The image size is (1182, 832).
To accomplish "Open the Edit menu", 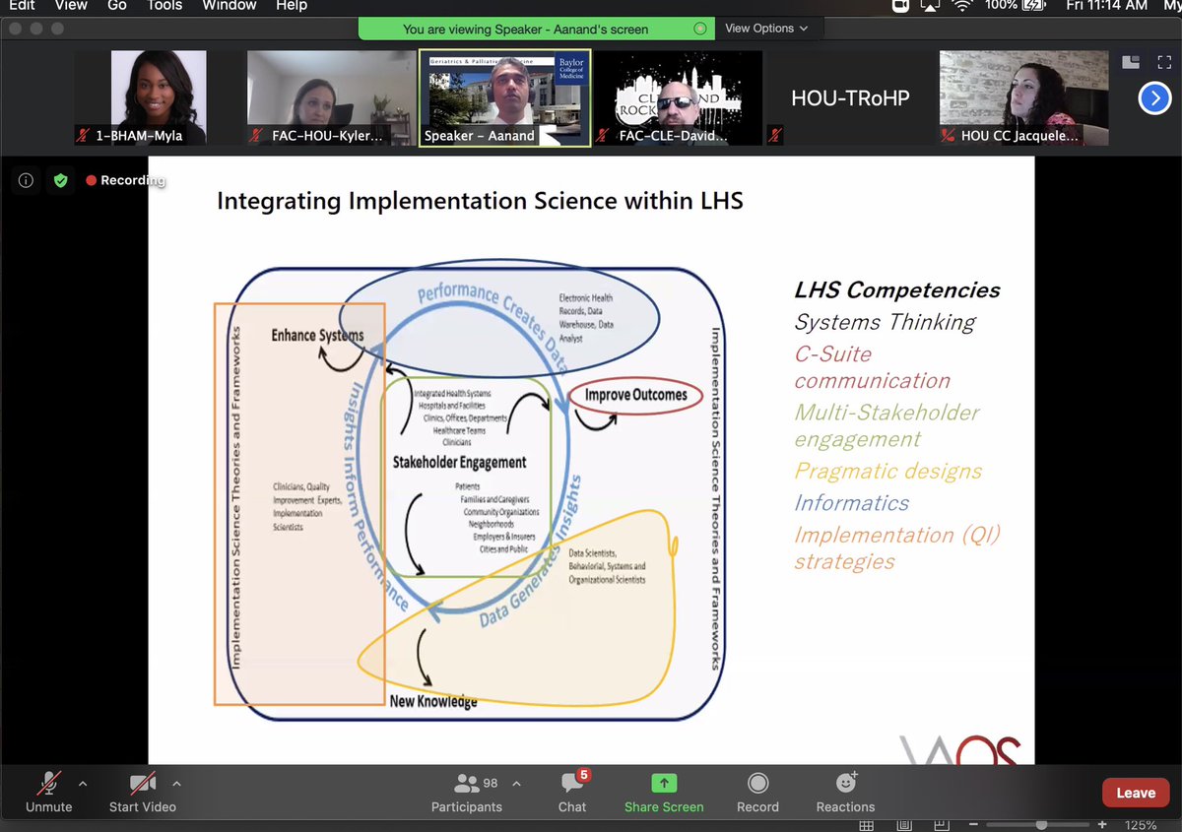I will 22,5.
